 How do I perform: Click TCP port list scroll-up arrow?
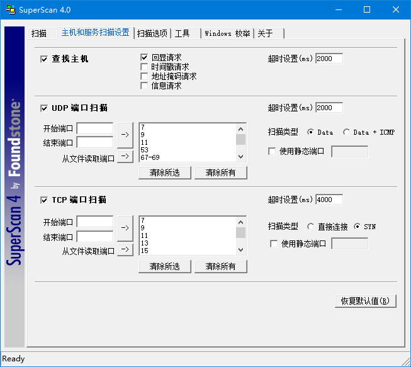(240, 222)
